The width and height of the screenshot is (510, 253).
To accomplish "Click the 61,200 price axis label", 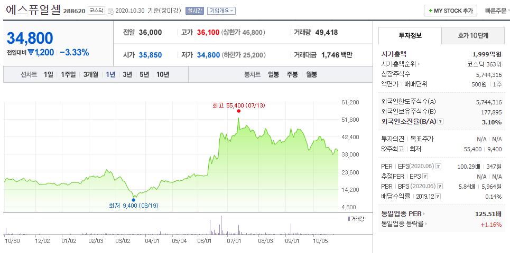I will tap(351, 102).
